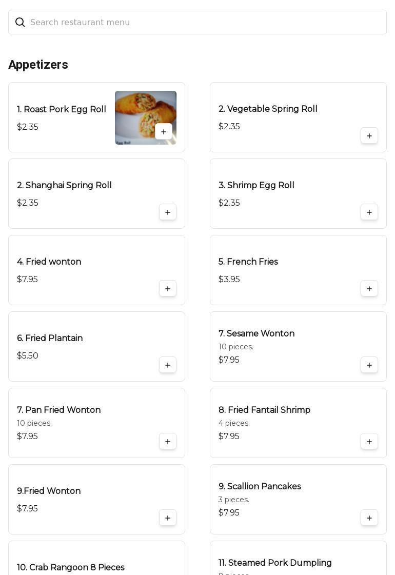Open the Crab Rangoon 8 Pieces item
The height and width of the screenshot is (575, 395).
(x=71, y=567)
